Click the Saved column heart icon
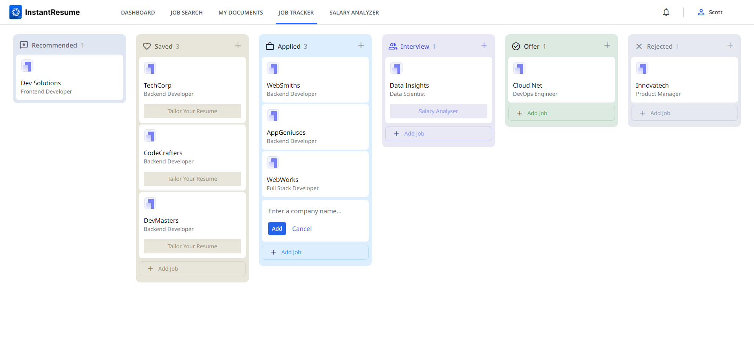The height and width of the screenshot is (361, 754). pos(147,46)
